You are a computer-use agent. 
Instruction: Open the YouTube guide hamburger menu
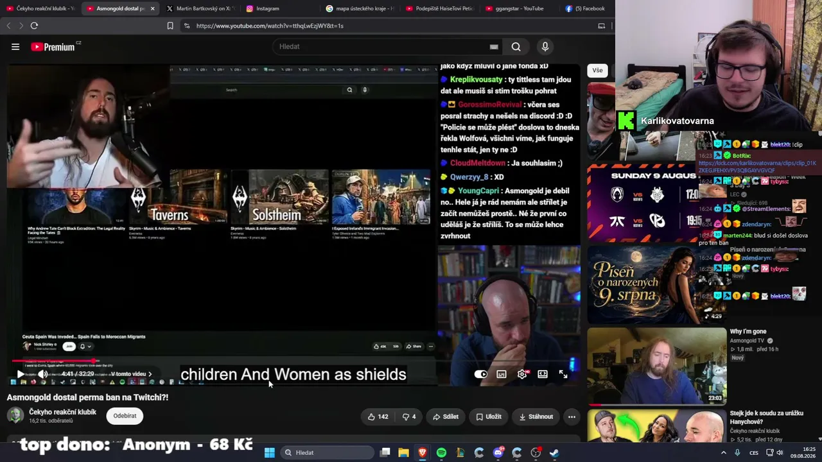pyautogui.click(x=15, y=47)
